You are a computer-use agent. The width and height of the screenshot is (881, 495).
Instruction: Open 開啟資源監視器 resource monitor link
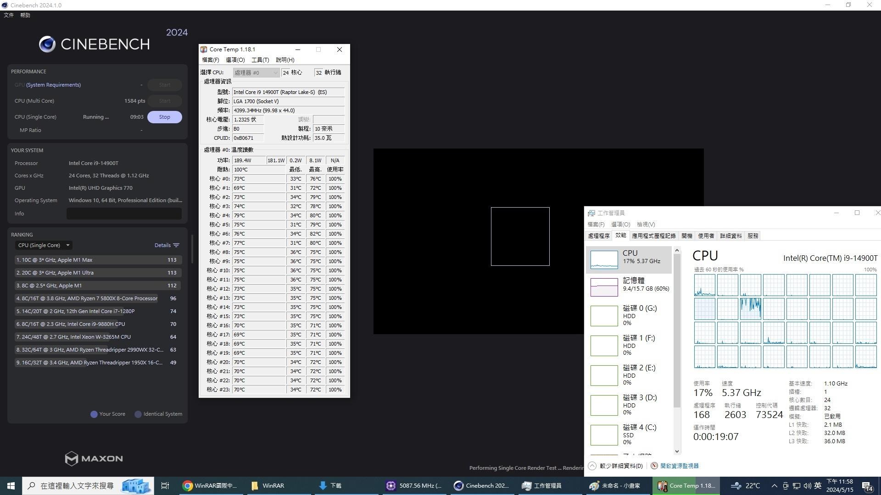coord(679,465)
